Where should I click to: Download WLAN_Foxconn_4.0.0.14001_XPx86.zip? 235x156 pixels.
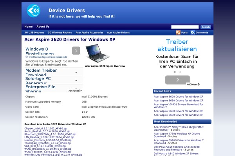pyautogui.click(x=48, y=152)
